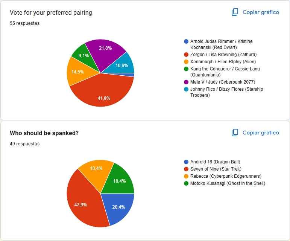Click the Seven of Nine legend label

(x=216, y=169)
